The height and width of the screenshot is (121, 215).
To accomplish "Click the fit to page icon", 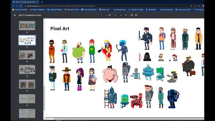I will coord(132,15).
